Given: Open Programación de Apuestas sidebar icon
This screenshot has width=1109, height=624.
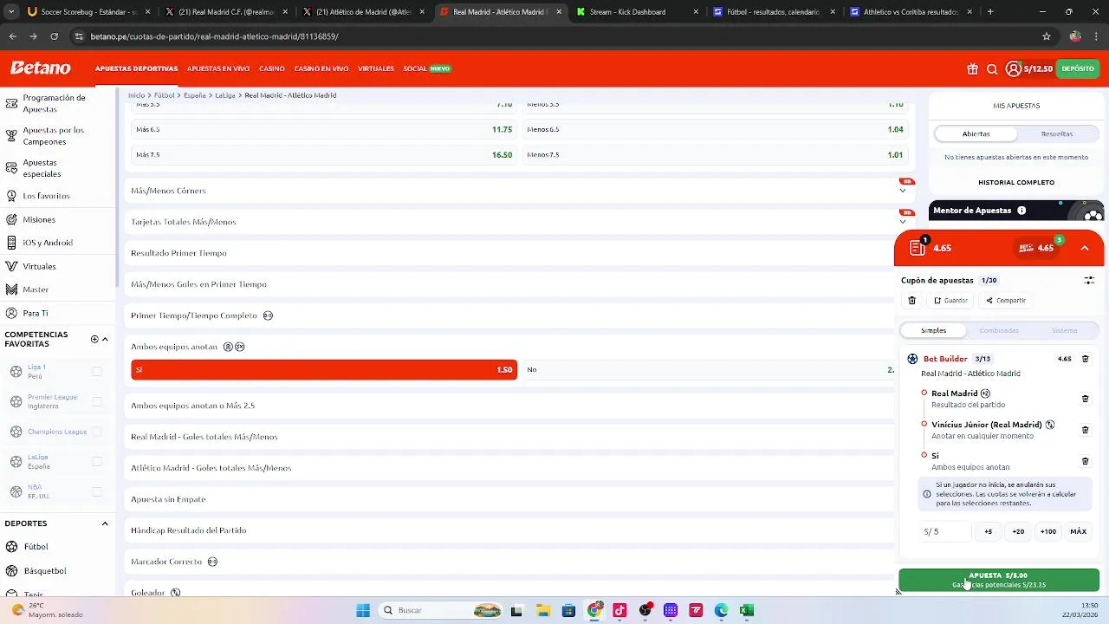Looking at the screenshot, I should (x=11, y=104).
